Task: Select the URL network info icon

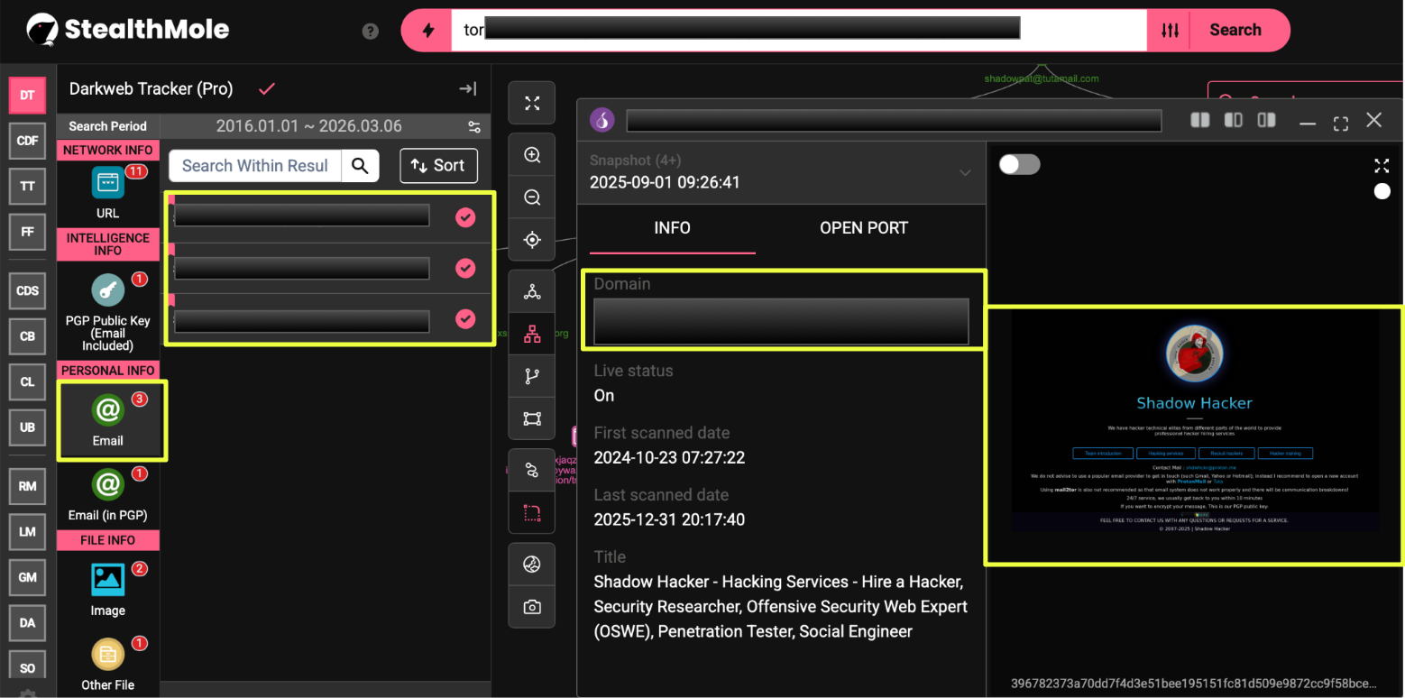Action: tap(107, 183)
